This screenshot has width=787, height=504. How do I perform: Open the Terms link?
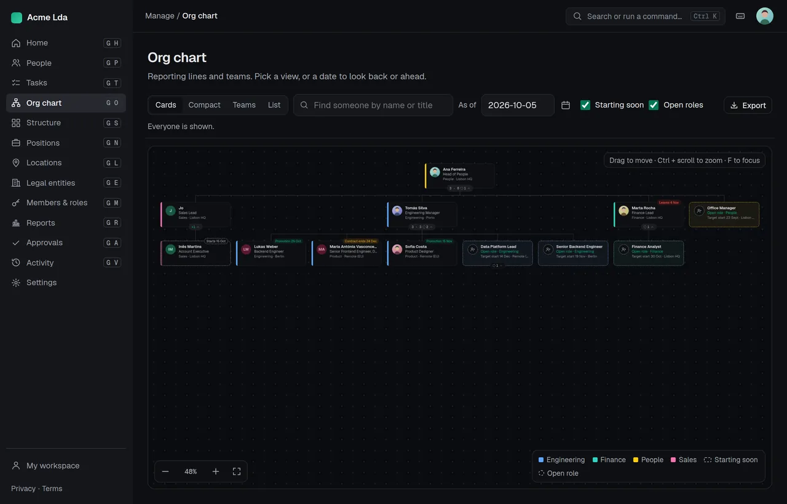pos(52,489)
